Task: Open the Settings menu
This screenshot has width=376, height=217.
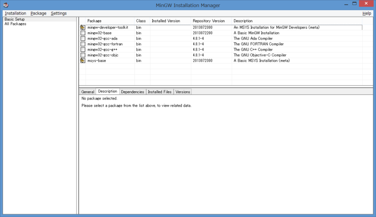Action: 59,13
